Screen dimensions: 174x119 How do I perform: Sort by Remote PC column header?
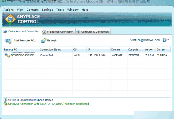coord(21,49)
